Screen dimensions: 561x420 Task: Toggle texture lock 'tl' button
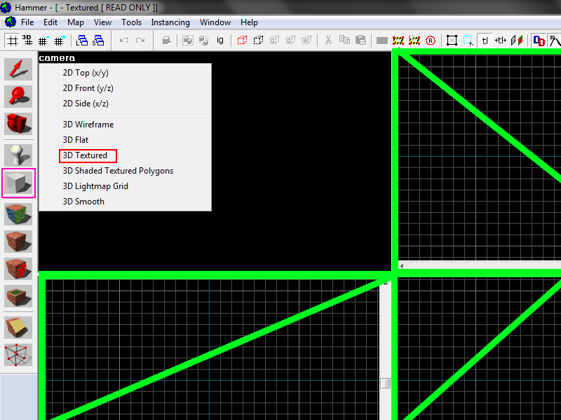[485, 41]
